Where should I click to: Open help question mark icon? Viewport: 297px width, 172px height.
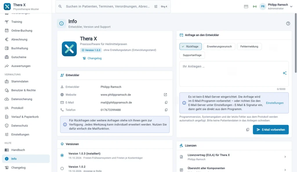click(x=288, y=23)
